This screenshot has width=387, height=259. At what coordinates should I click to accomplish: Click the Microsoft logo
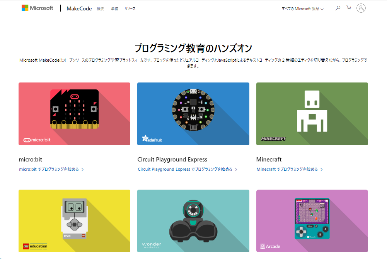tap(37, 8)
